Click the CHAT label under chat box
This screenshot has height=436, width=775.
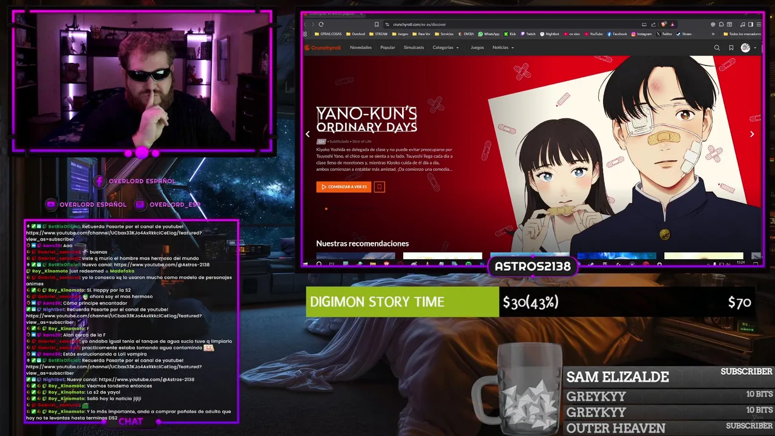click(x=130, y=421)
